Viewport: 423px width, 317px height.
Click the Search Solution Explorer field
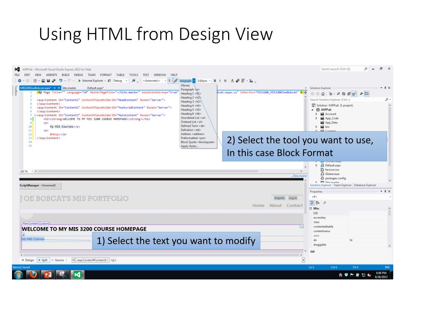pos(349,100)
